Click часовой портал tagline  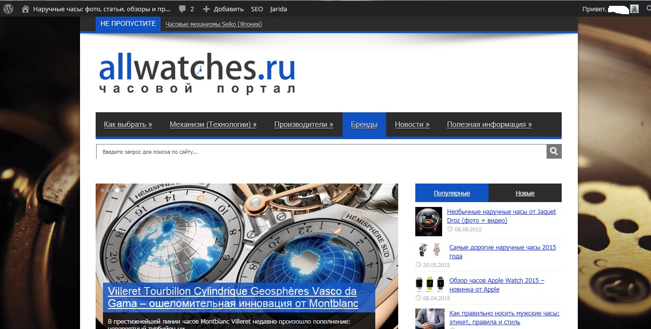(197, 89)
